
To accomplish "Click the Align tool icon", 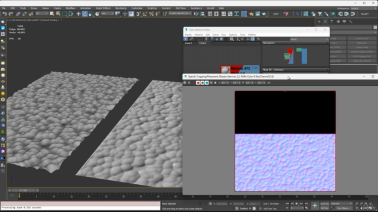I will [x=203, y=14].
